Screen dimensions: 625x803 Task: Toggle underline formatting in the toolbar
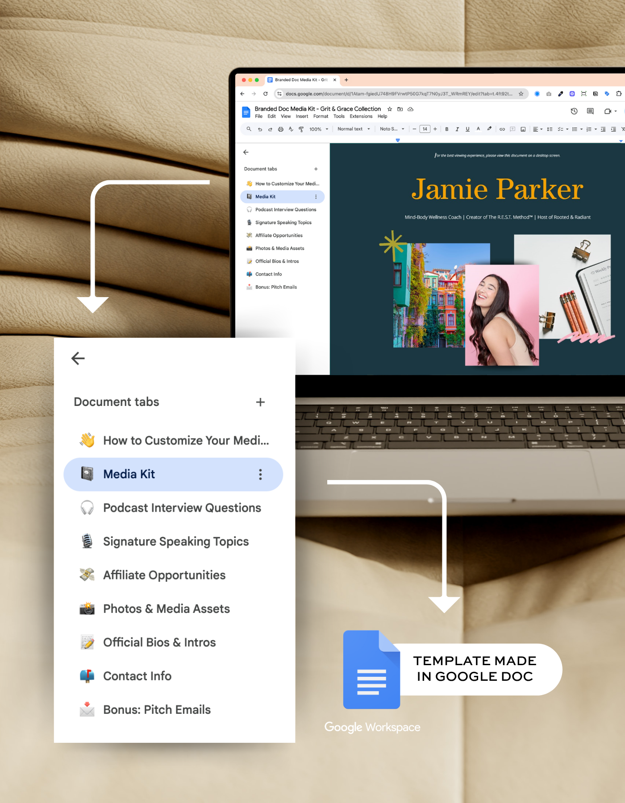point(467,129)
